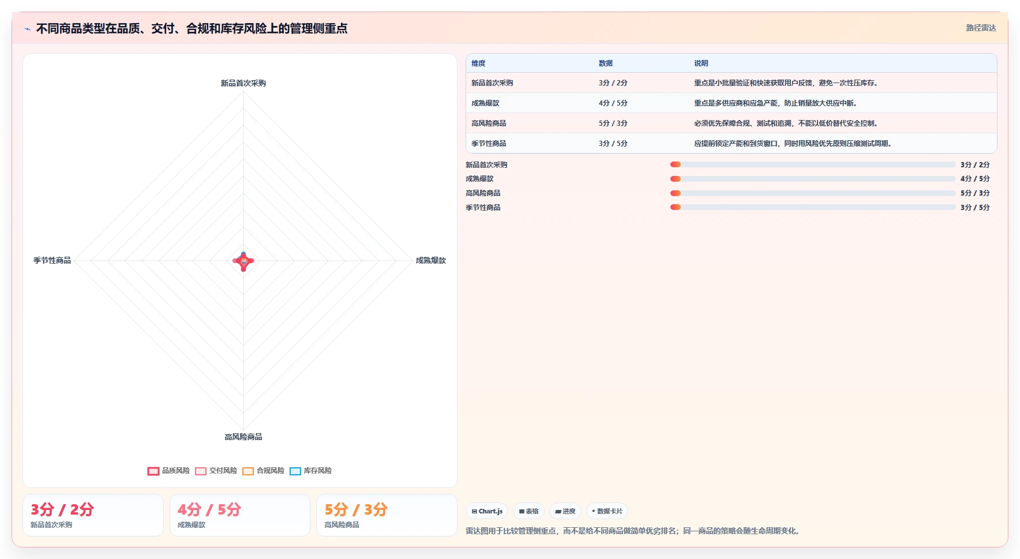Toggle the 合规风险 legend item
Image resolution: width=1020 pixels, height=559 pixels.
click(263, 471)
